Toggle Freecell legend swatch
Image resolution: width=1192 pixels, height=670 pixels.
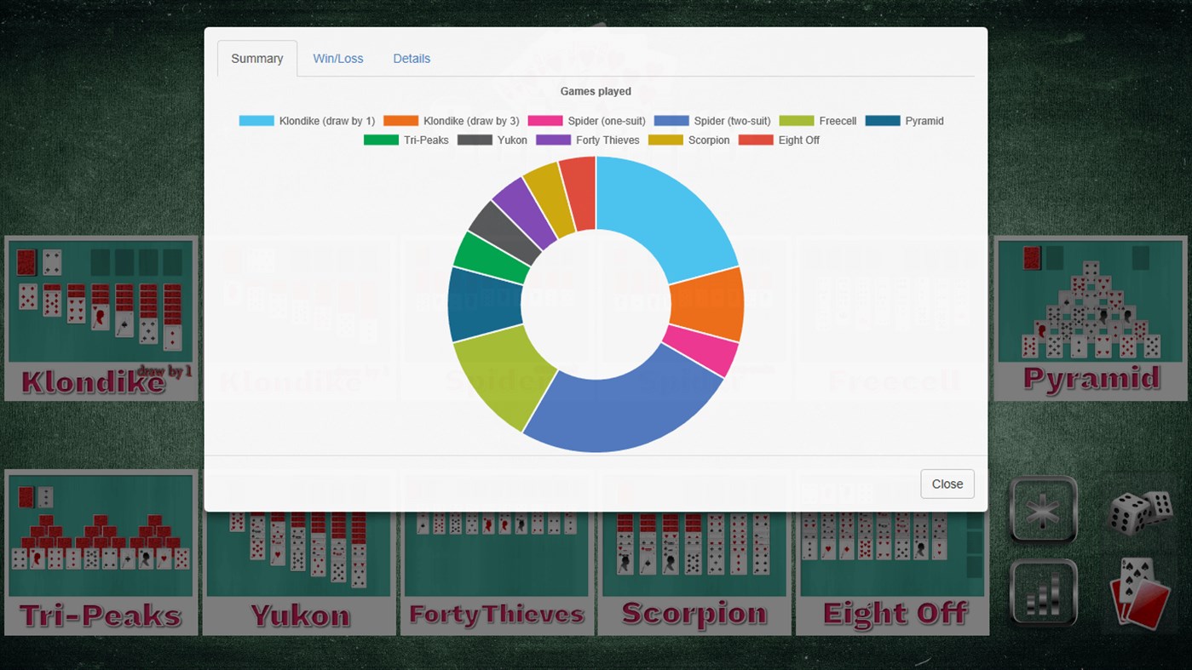pyautogui.click(x=797, y=121)
